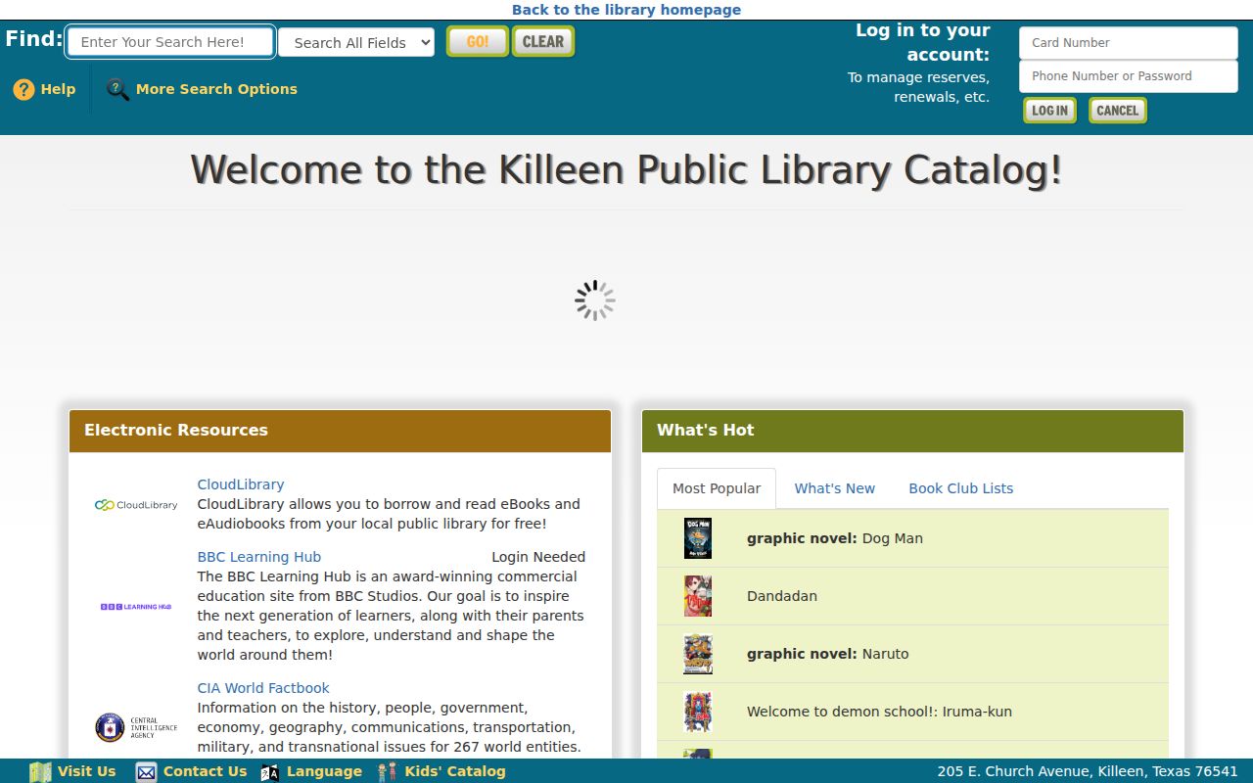
Task: Select the Dog Man graphic novel title
Action: click(x=835, y=538)
